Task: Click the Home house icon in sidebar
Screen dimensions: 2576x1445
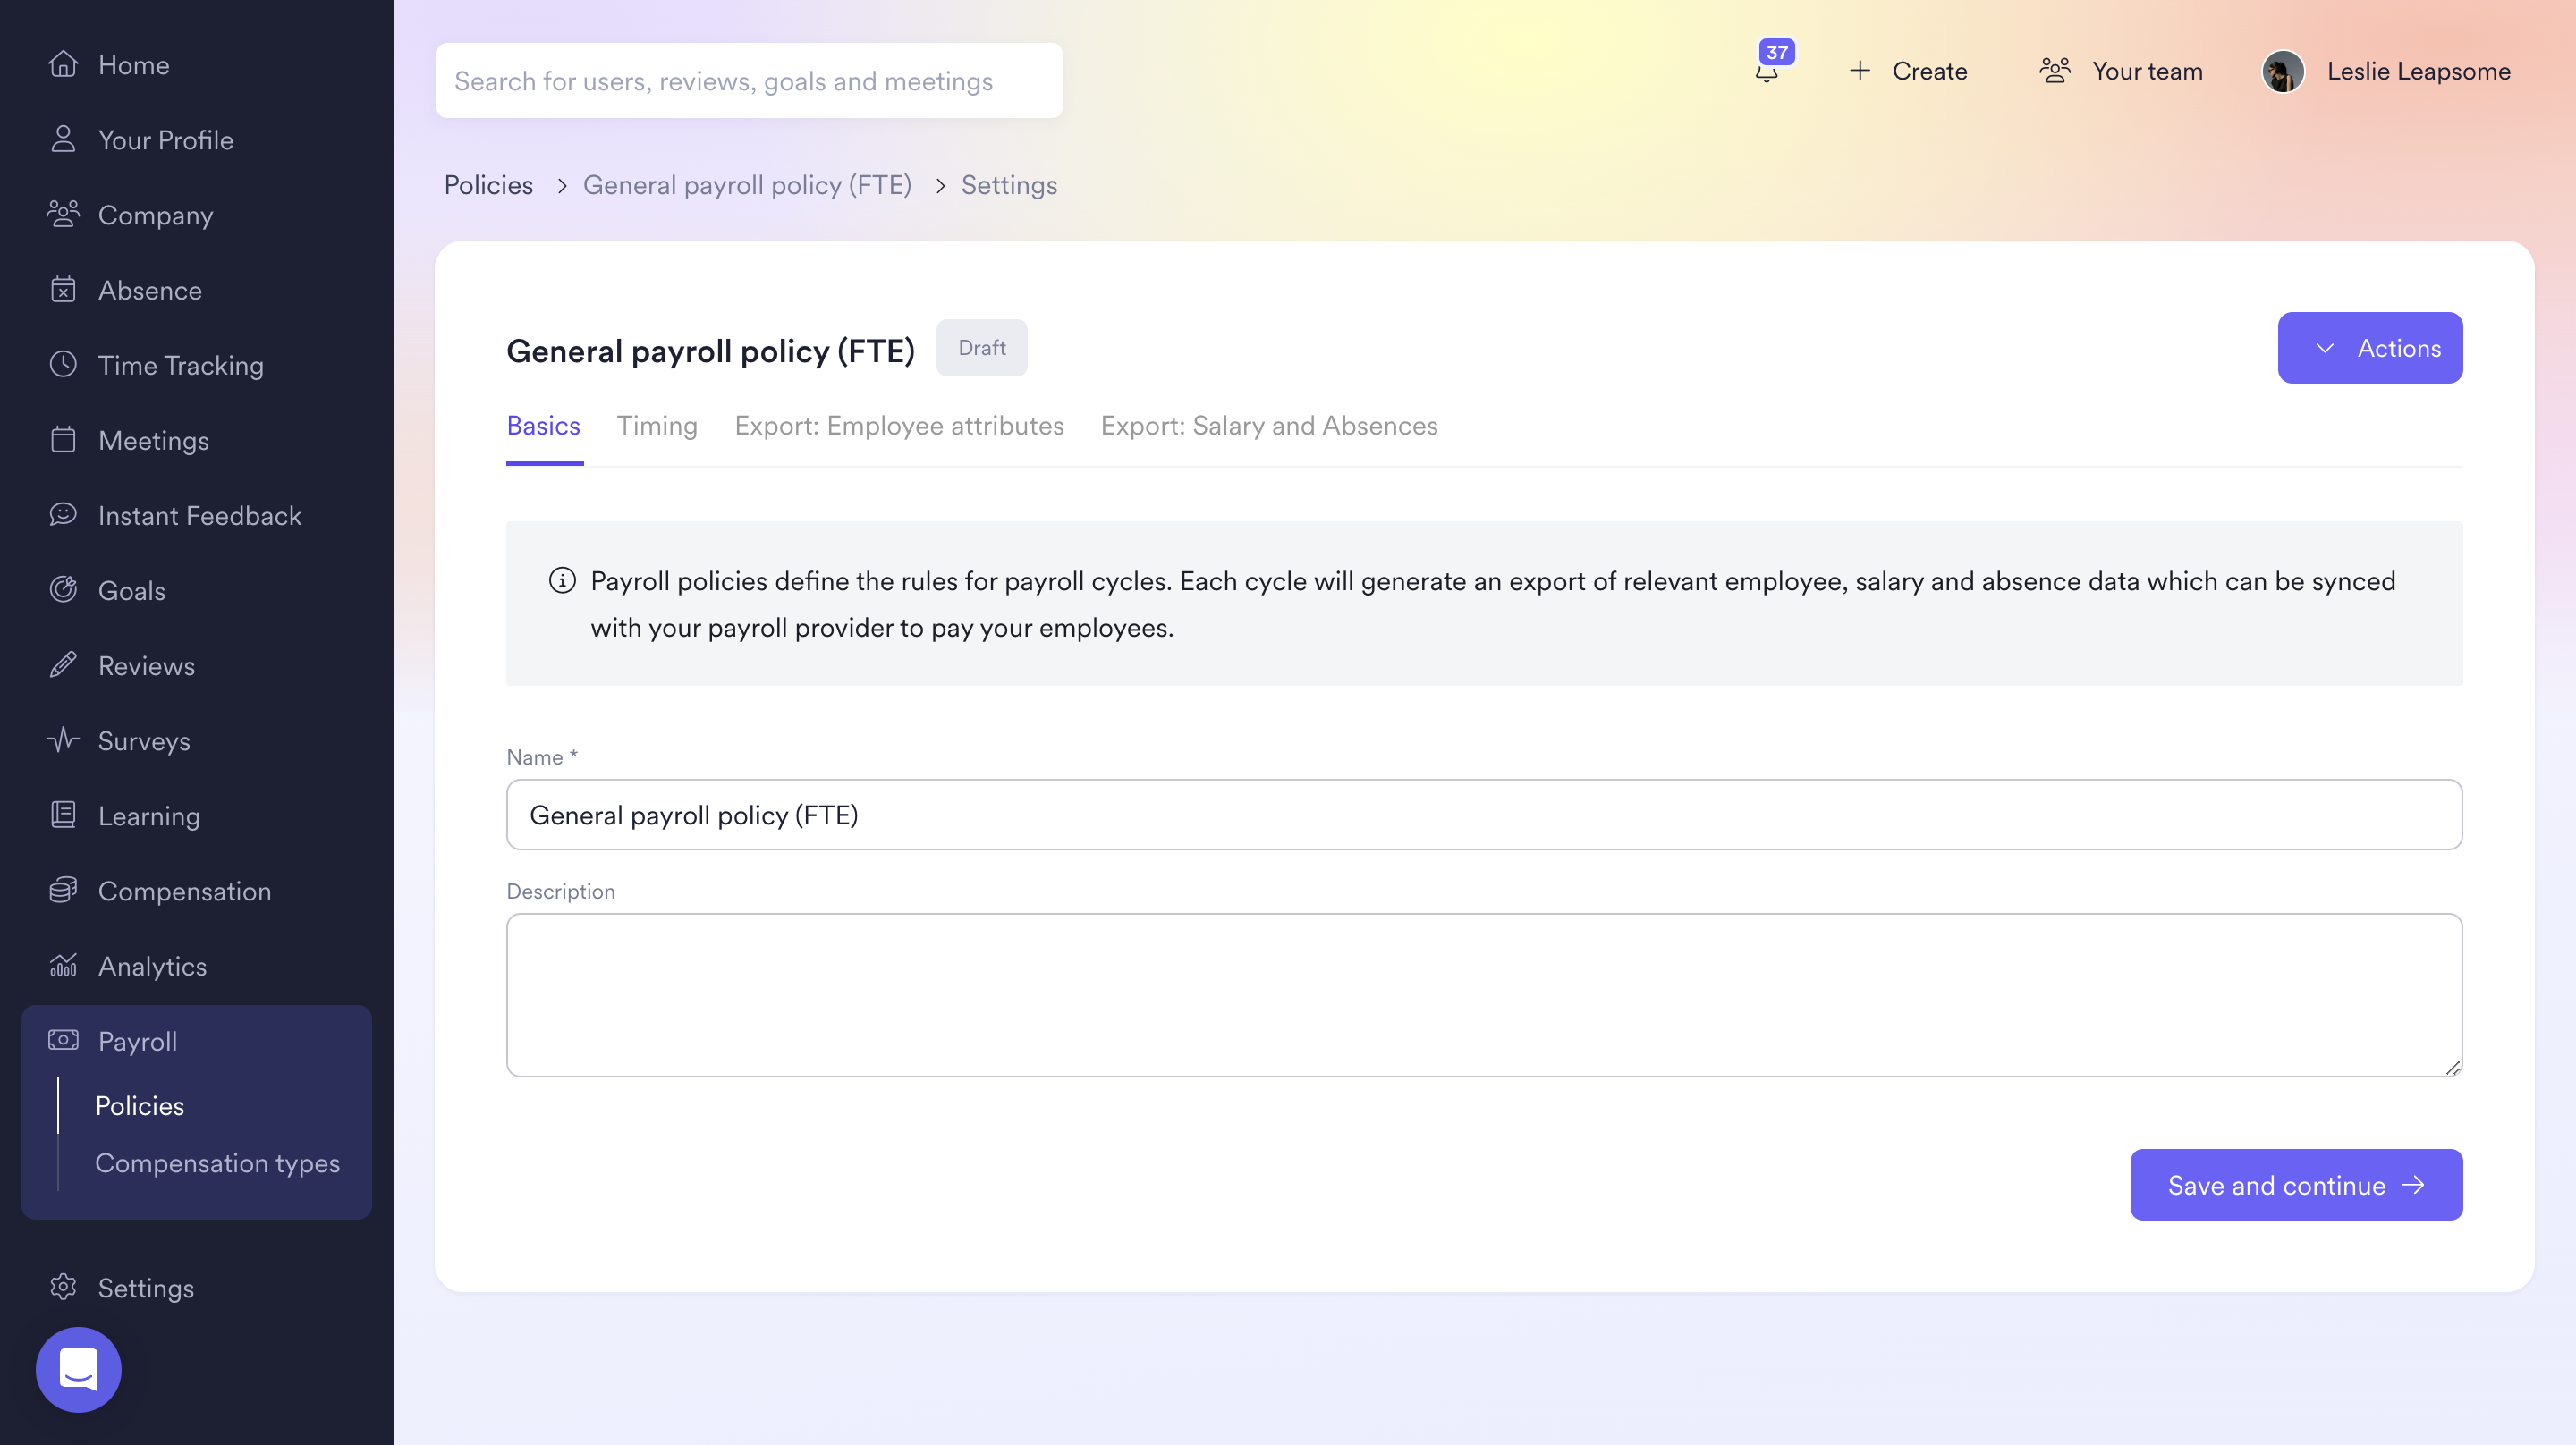Action: coord(63,65)
